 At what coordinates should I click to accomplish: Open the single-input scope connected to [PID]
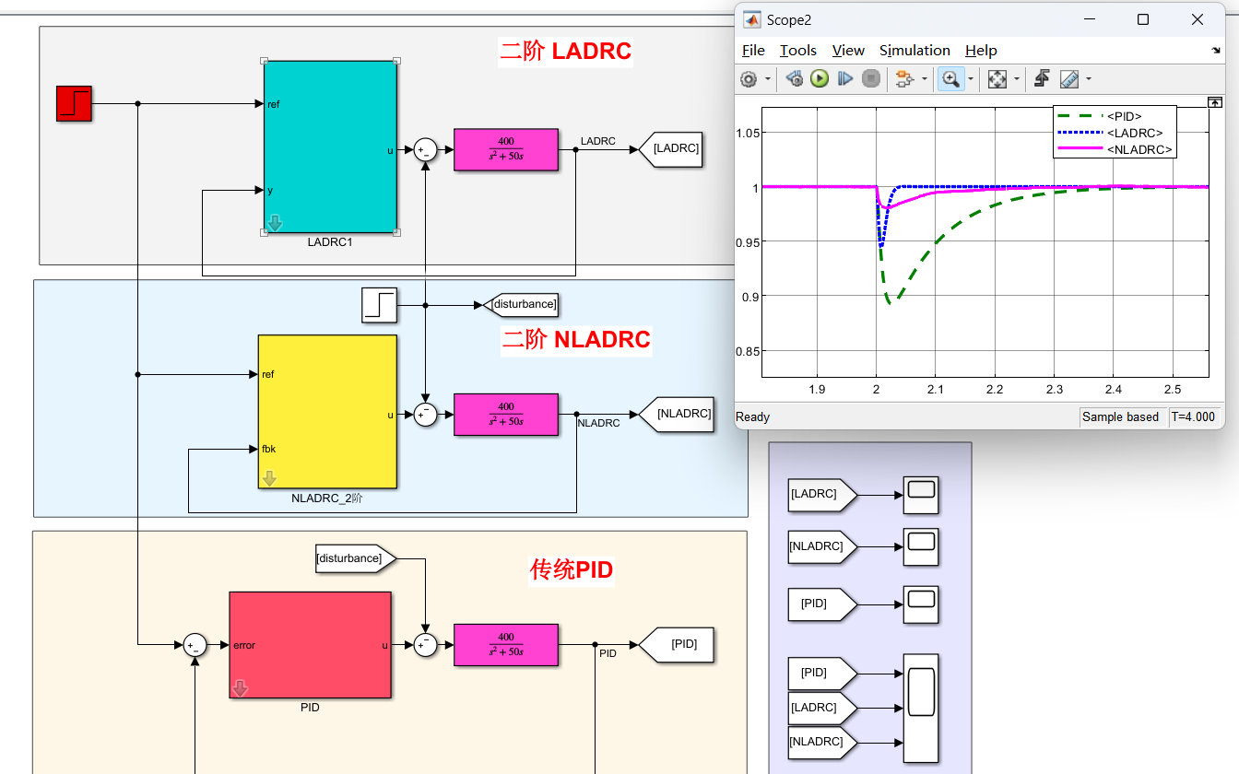click(x=921, y=604)
